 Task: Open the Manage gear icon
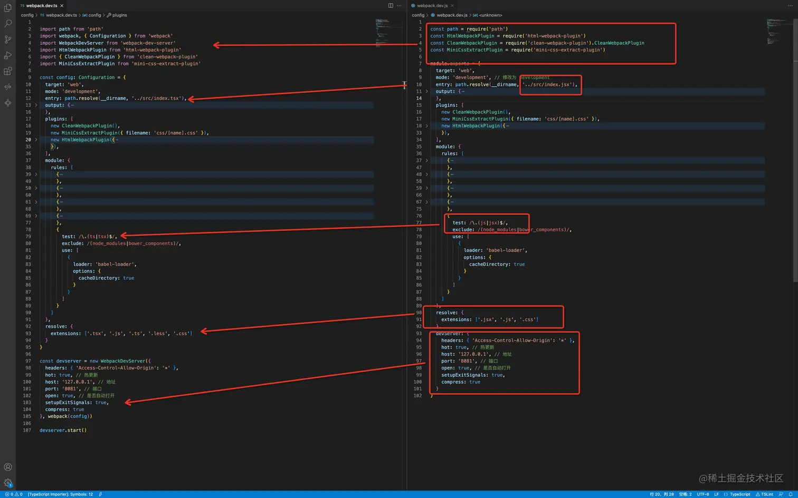pos(8,483)
